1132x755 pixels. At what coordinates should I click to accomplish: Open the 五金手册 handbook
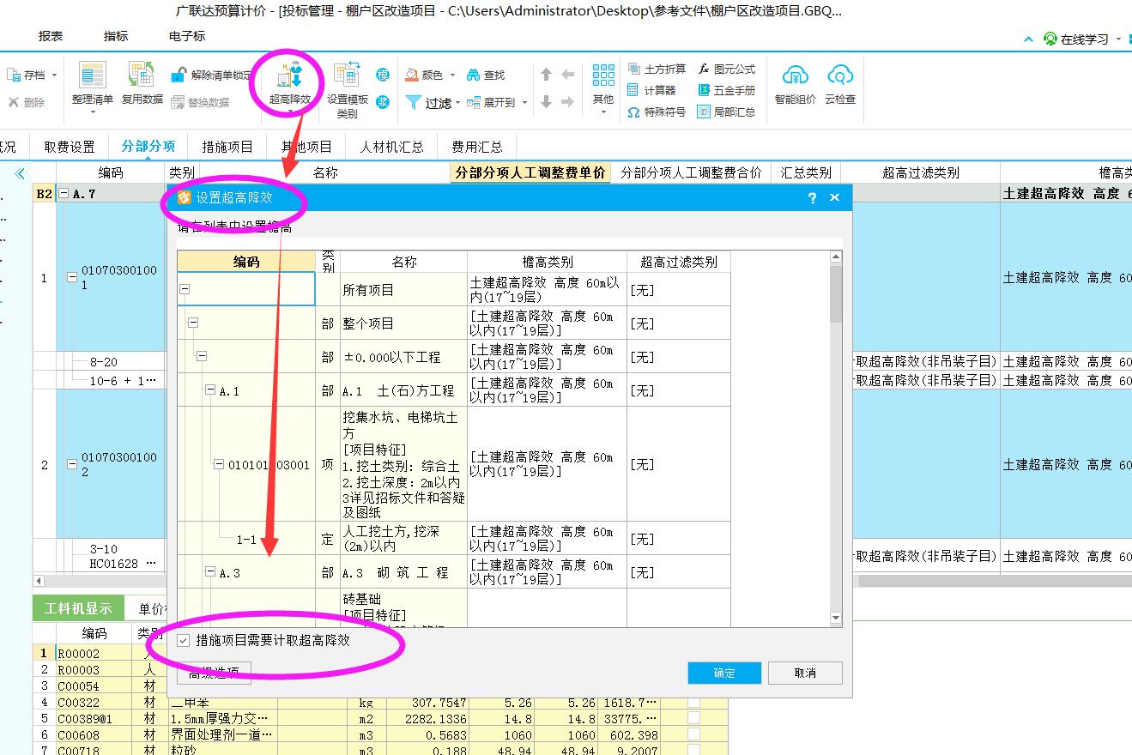point(726,90)
